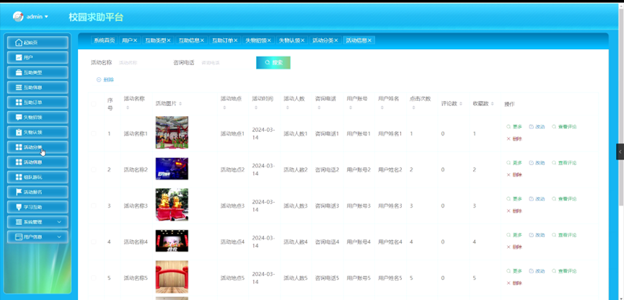Expand the 用户信息 sidebar menu

38,237
